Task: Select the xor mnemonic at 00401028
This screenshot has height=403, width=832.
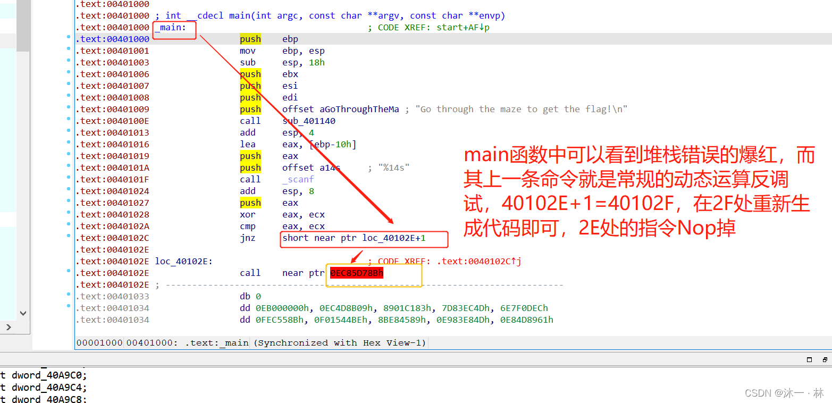Action: pyautogui.click(x=248, y=214)
